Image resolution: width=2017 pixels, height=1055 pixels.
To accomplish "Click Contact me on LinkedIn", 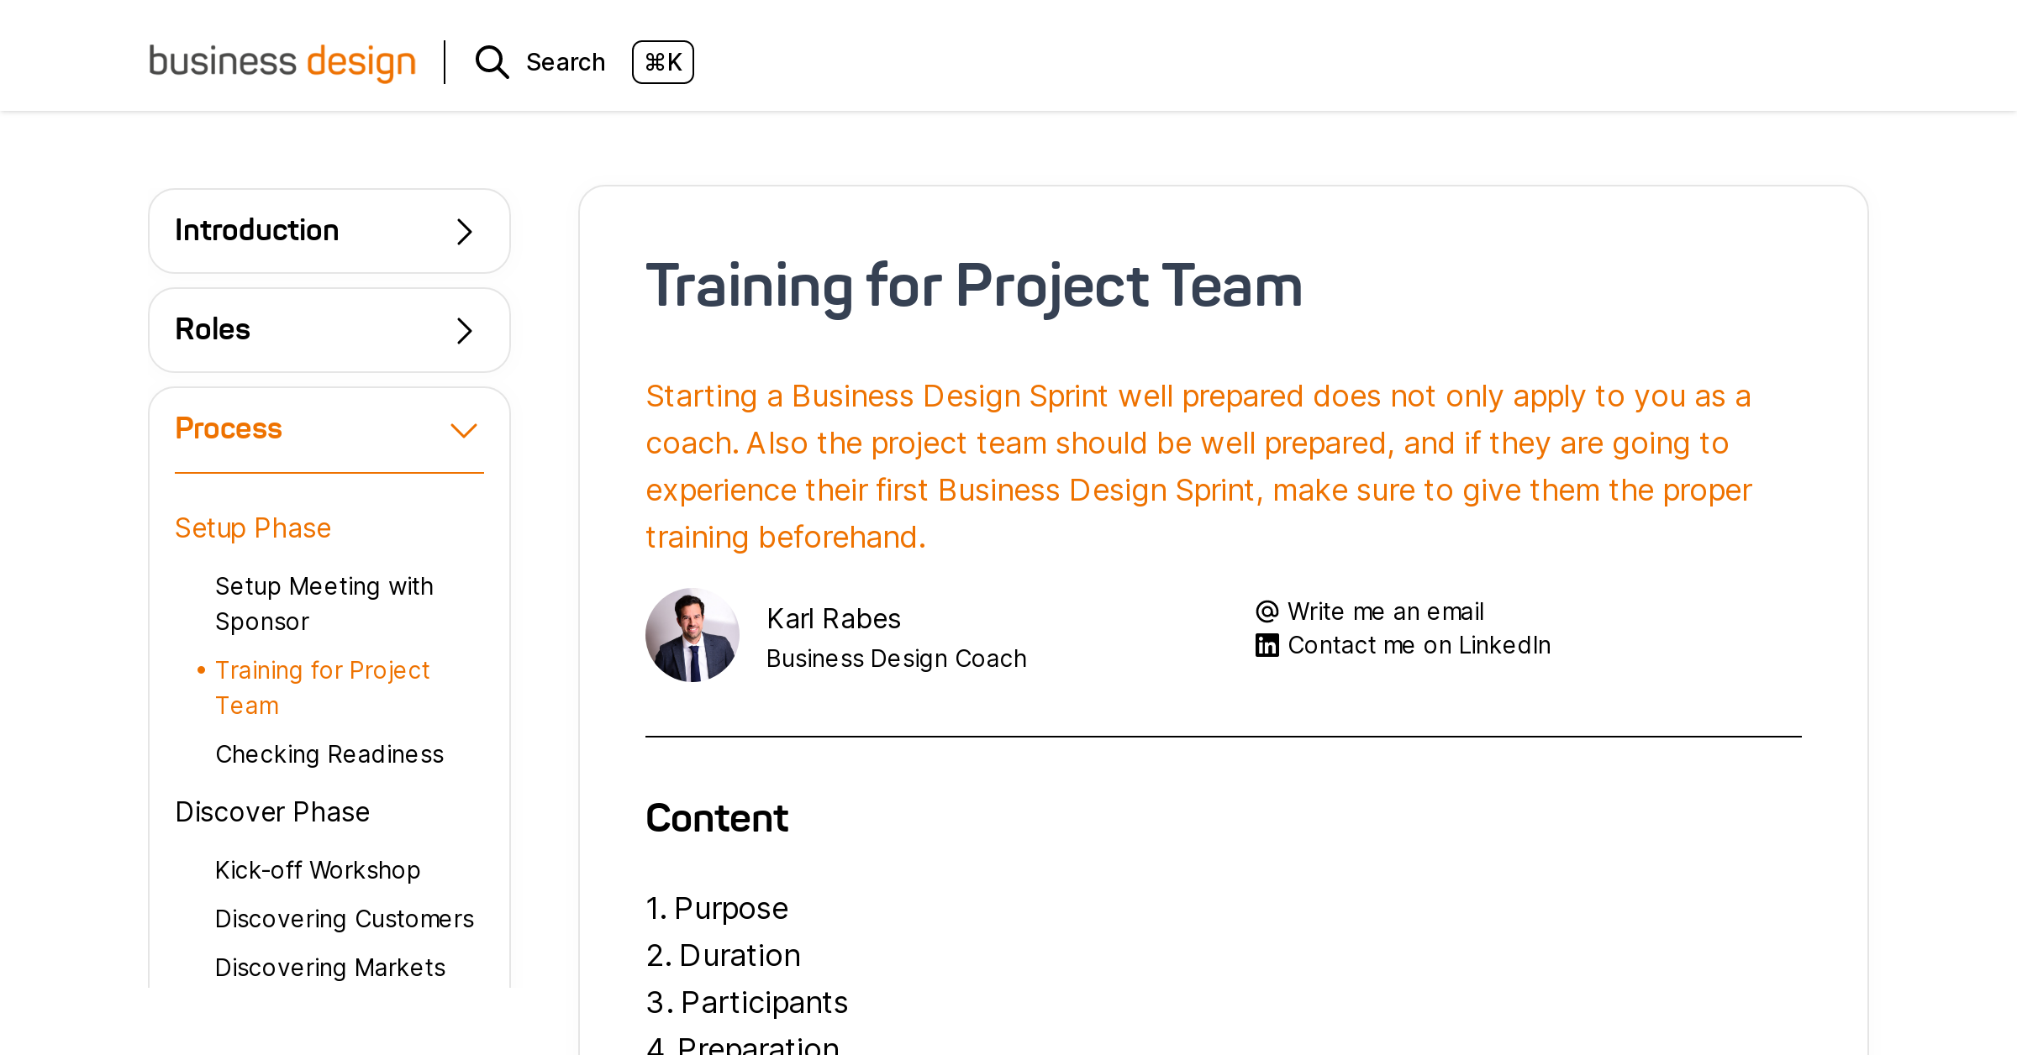I will click(1419, 644).
